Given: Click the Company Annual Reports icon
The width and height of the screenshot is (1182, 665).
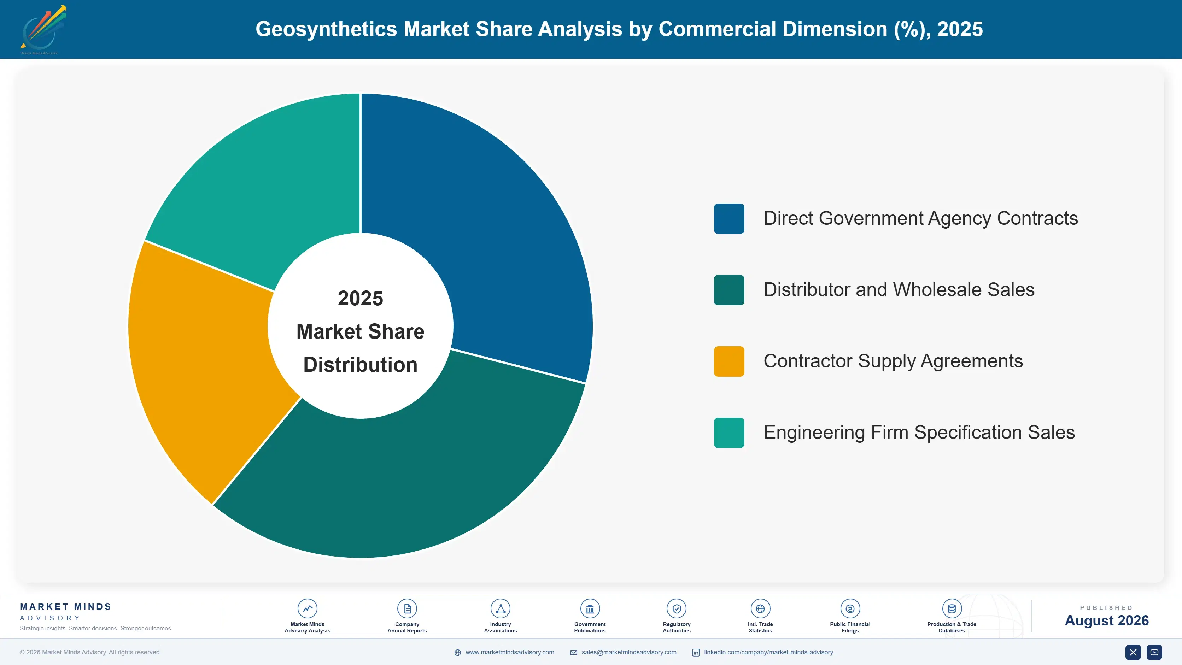Looking at the screenshot, I should point(407,608).
